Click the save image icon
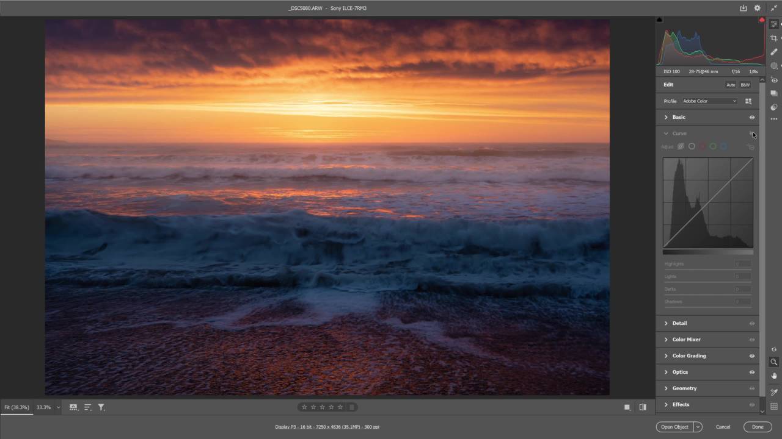Image resolution: width=782 pixels, height=439 pixels. (744, 8)
